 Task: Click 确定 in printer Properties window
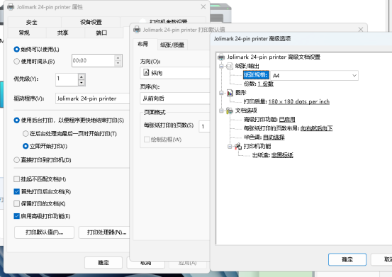[103, 263]
